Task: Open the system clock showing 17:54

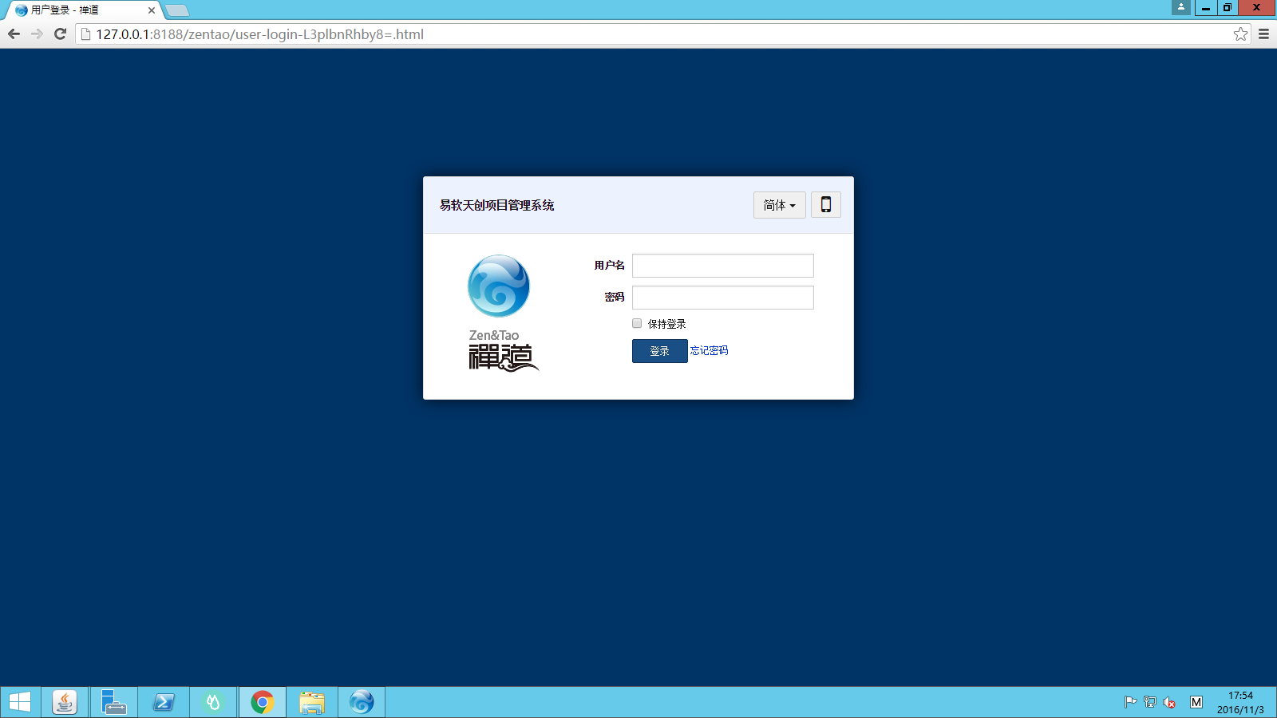Action: (x=1240, y=702)
